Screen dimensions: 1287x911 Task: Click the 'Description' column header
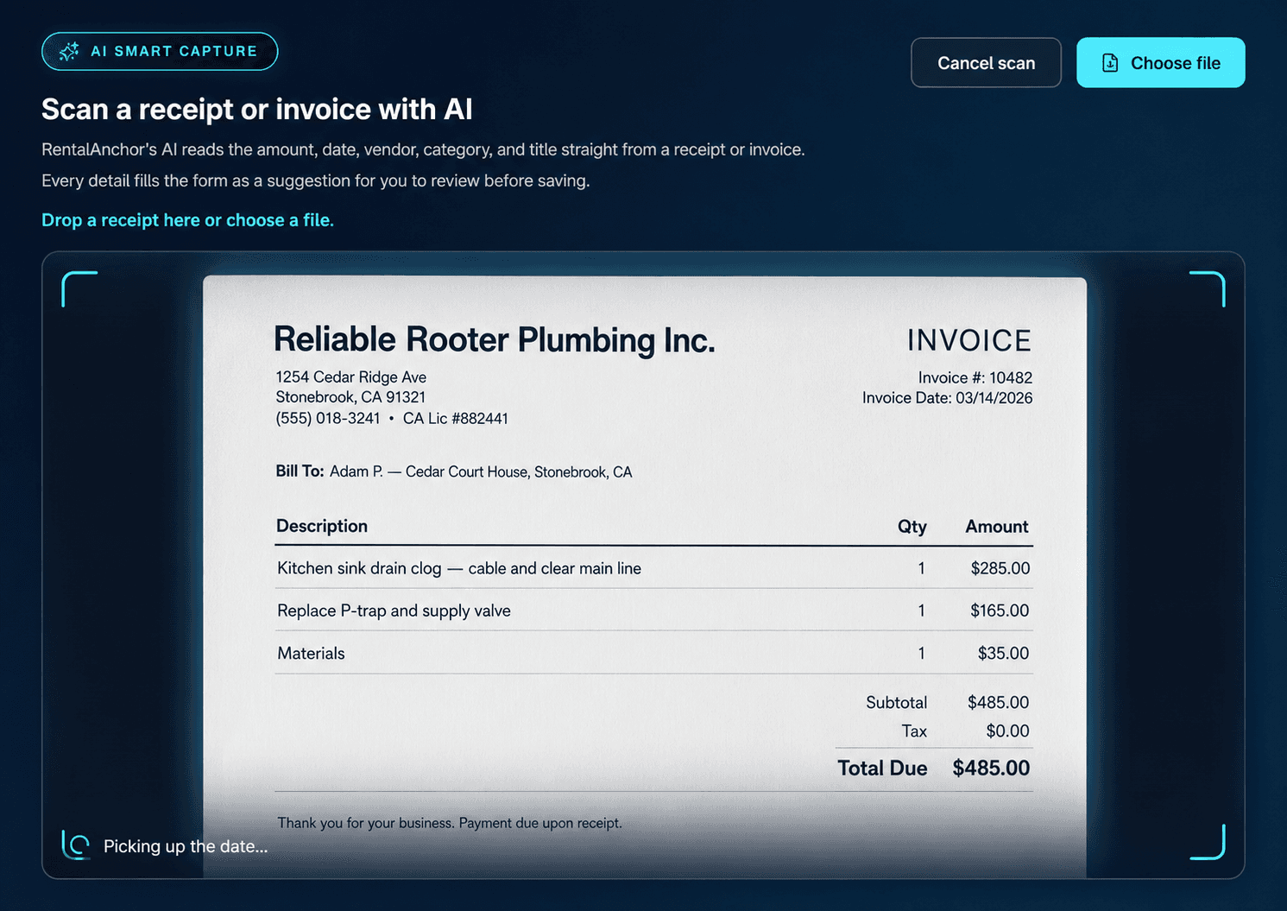pos(322,526)
